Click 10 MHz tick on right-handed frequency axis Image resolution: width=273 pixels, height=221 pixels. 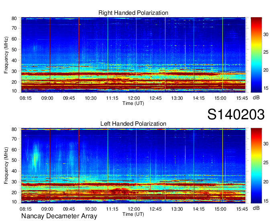point(14,91)
